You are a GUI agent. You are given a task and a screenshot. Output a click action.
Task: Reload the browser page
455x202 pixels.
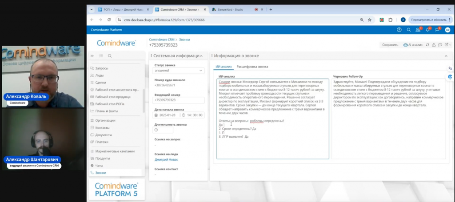point(109,20)
